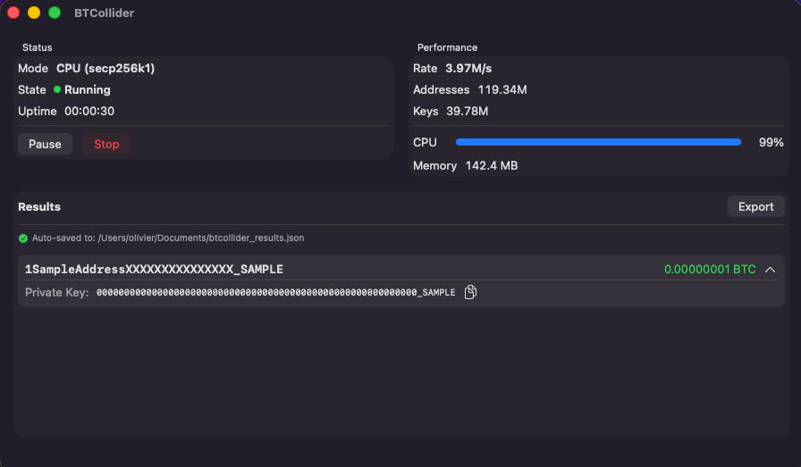This screenshot has width=801, height=467.
Task: Click the Uptime value 00:00:30
Action: [89, 112]
